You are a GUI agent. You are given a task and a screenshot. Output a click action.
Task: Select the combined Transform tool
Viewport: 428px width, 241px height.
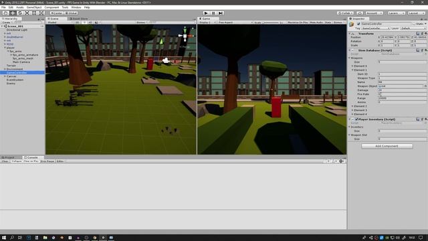point(41,13)
